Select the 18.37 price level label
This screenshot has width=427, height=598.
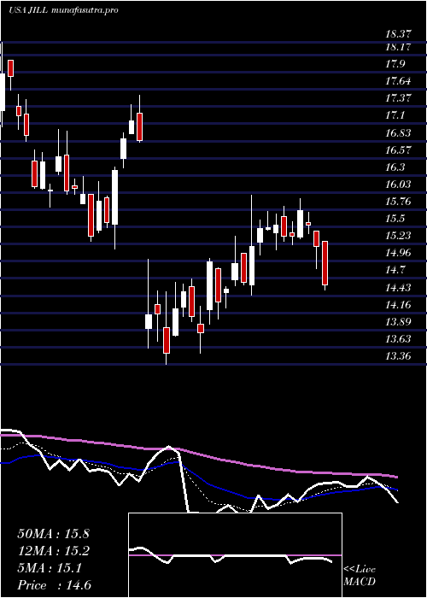coord(398,34)
